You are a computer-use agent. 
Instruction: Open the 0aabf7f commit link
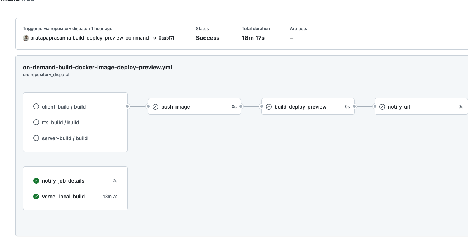pyautogui.click(x=167, y=38)
